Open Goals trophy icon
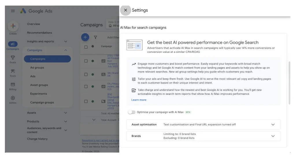This screenshot has height=158, width=296. (x=13, y=57)
